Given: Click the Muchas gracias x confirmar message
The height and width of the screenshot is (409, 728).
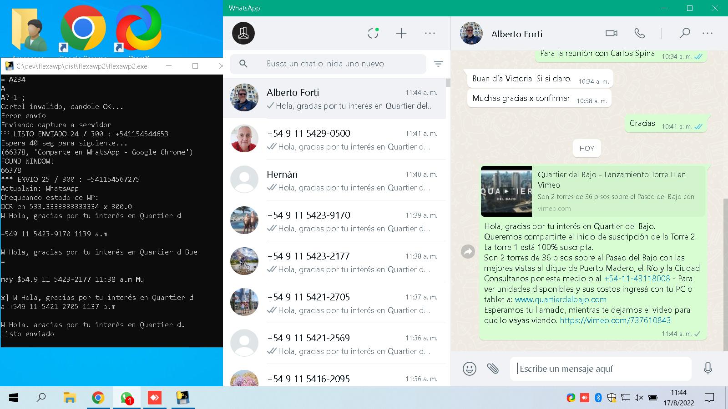Looking at the screenshot, I should coord(539,98).
